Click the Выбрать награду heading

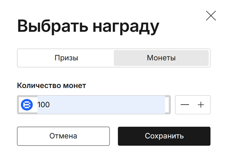click(89, 27)
